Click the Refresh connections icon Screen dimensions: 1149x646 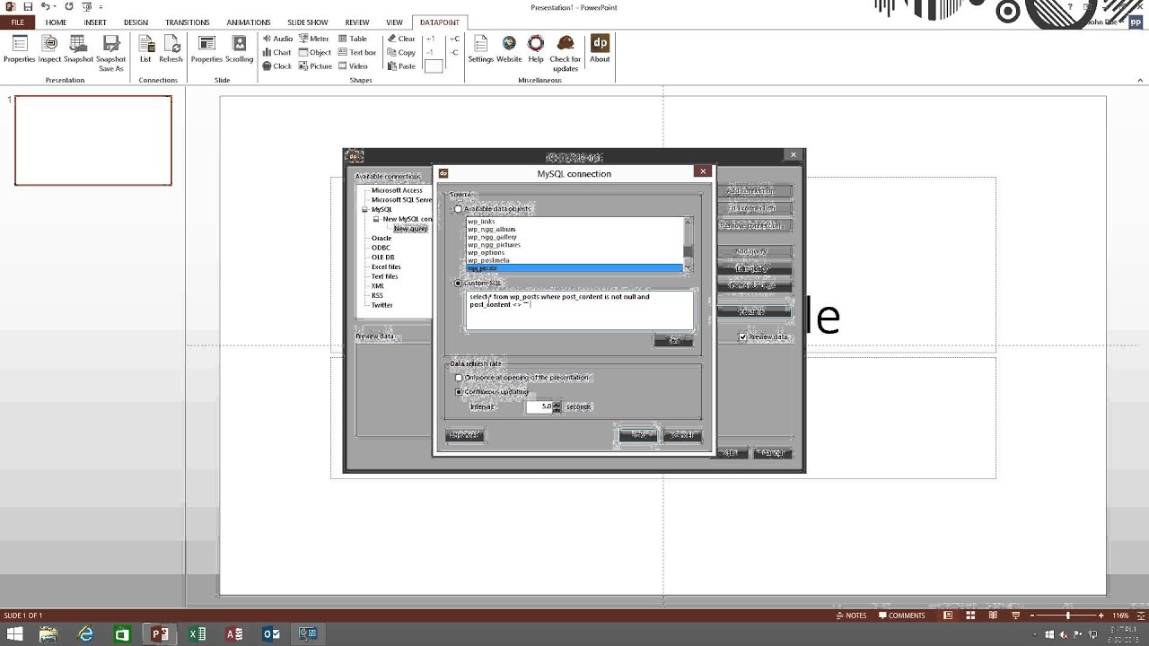click(171, 50)
